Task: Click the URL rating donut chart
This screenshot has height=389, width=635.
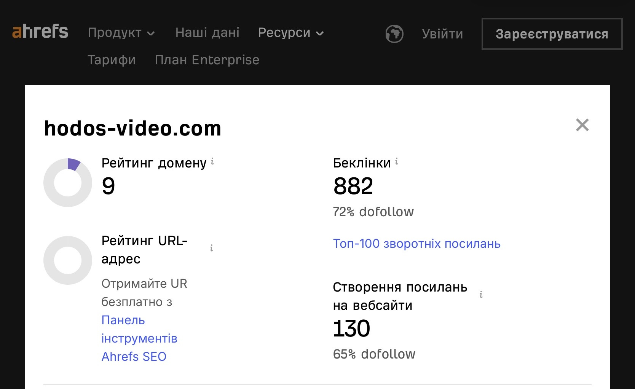Action: click(68, 260)
